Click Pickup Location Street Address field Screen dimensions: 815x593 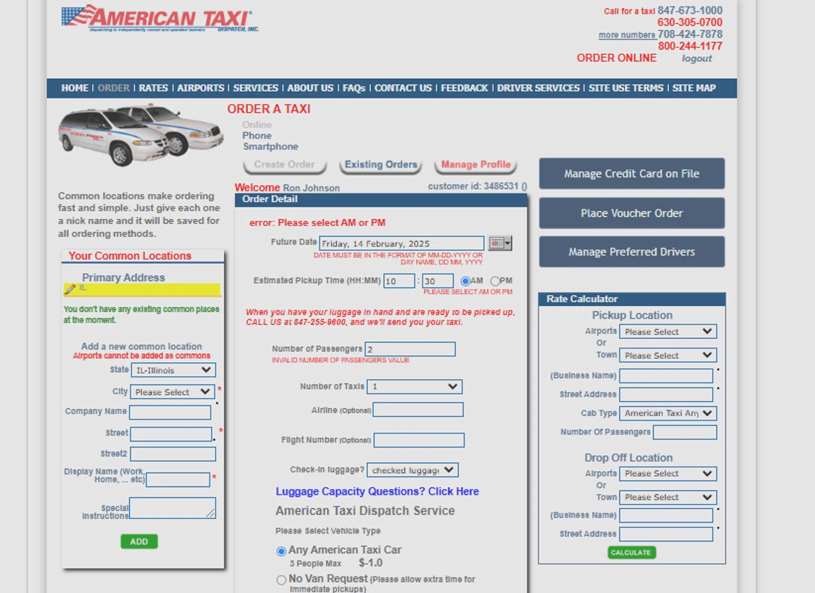[x=667, y=395]
